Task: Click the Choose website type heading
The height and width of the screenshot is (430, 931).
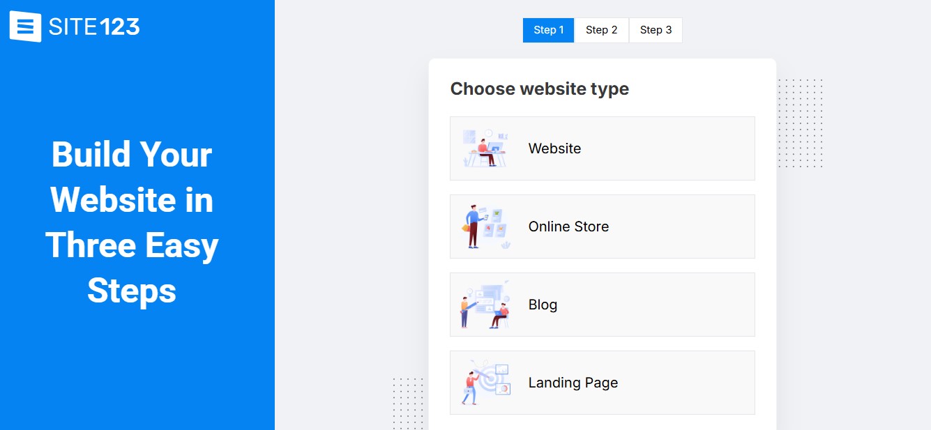Action: (539, 89)
